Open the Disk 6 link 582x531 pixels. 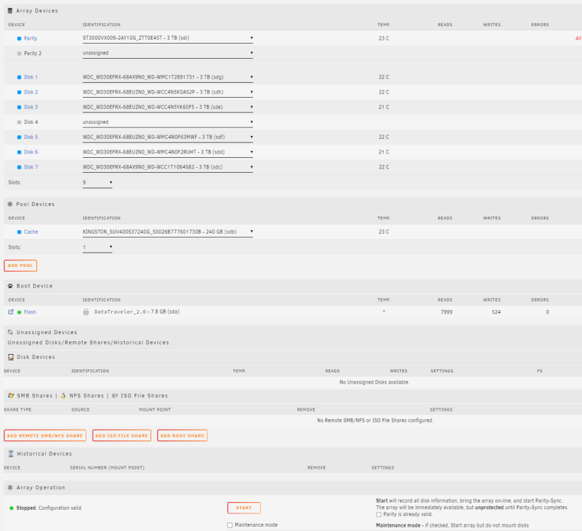31,152
